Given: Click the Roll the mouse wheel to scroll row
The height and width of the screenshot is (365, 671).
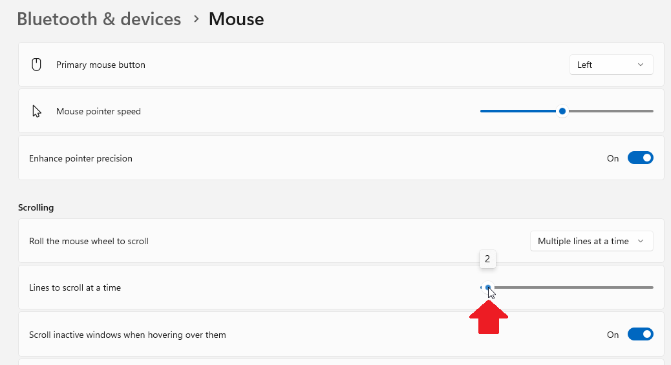Looking at the screenshot, I should pos(341,241).
